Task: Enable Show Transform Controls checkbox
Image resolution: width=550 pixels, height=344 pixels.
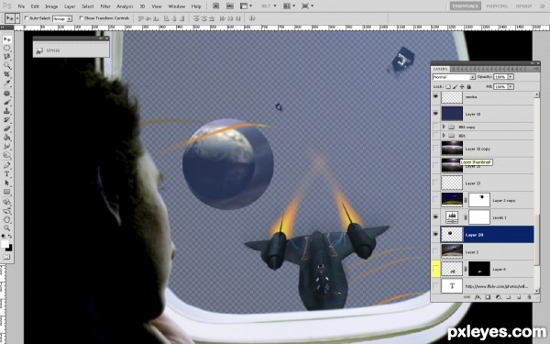Action: 82,18
